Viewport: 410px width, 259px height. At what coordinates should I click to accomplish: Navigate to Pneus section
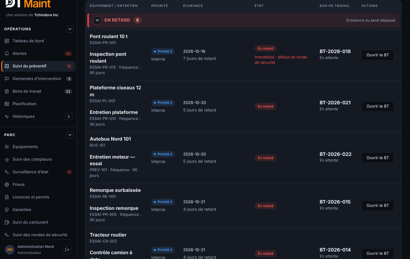coord(38,184)
